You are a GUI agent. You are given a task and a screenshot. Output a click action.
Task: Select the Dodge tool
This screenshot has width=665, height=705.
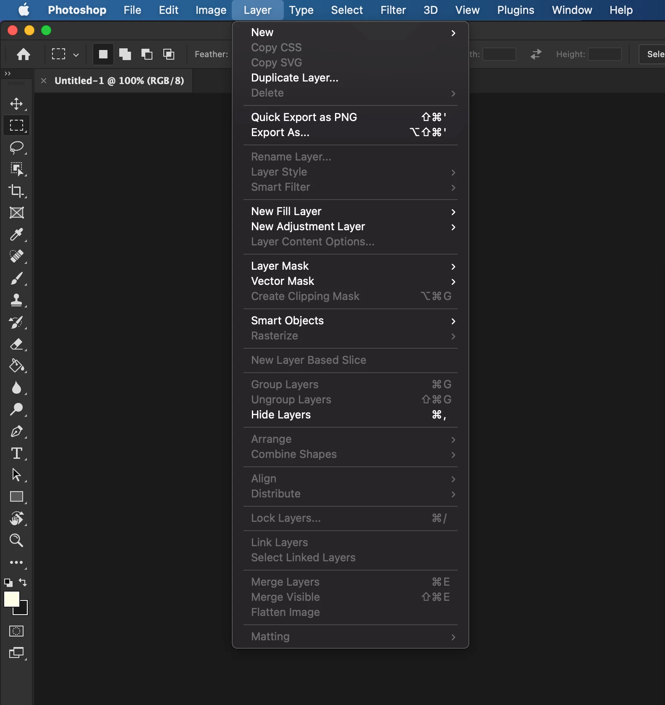click(x=16, y=410)
